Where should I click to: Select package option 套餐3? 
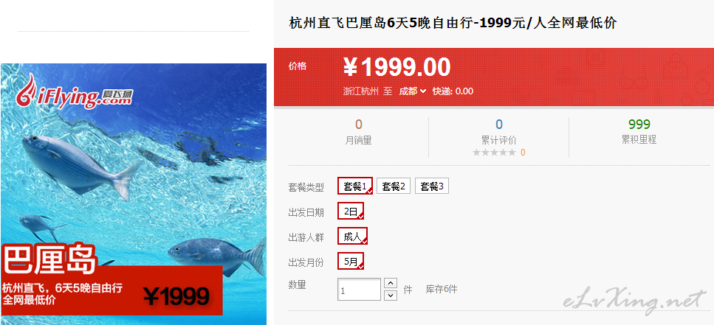pos(432,186)
